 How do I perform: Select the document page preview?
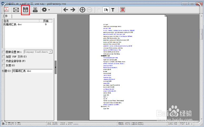(128, 67)
